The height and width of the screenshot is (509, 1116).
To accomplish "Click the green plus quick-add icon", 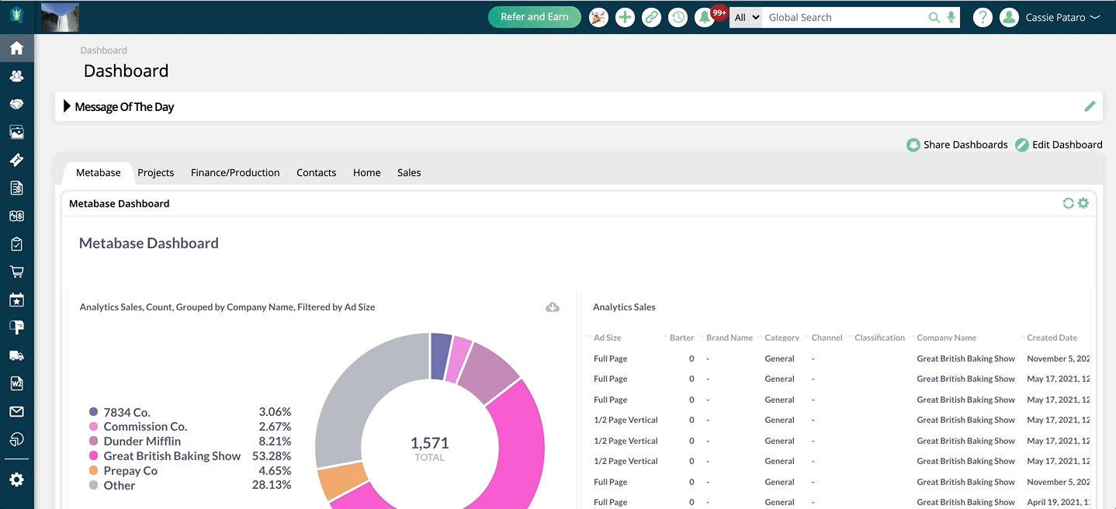I will [x=625, y=17].
